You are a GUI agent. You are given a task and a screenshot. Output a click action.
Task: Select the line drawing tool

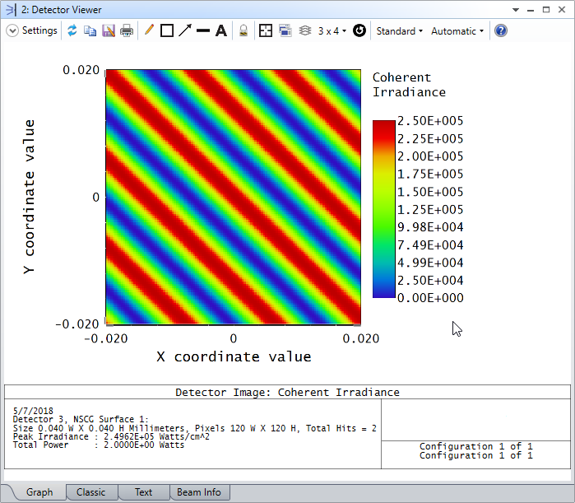[203, 30]
